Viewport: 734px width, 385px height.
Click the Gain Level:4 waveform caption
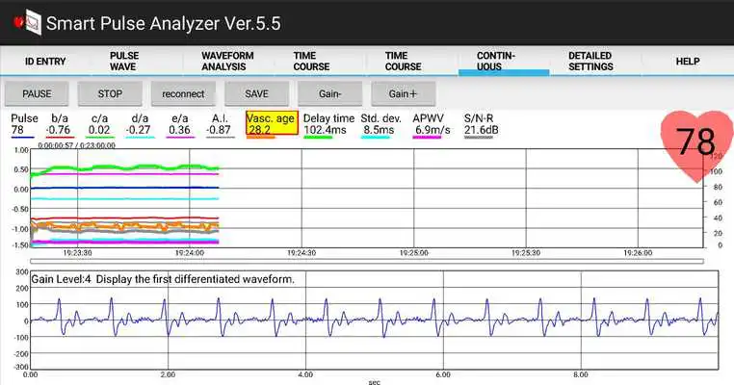(x=163, y=279)
